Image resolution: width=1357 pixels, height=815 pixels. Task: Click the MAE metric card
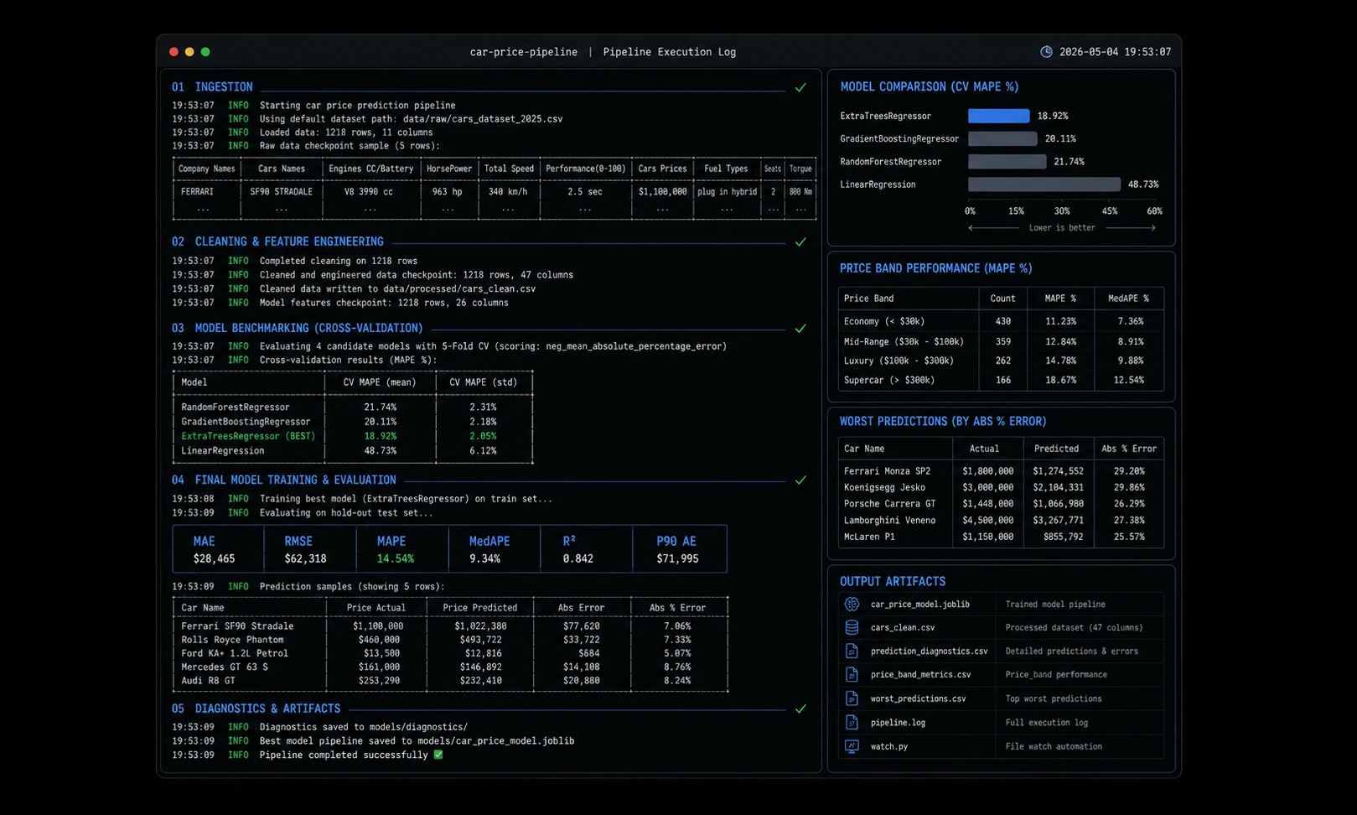point(218,549)
